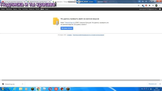162x91 pixels.
Task: Open the Google bar settings gear
Action: (x=160, y=9)
